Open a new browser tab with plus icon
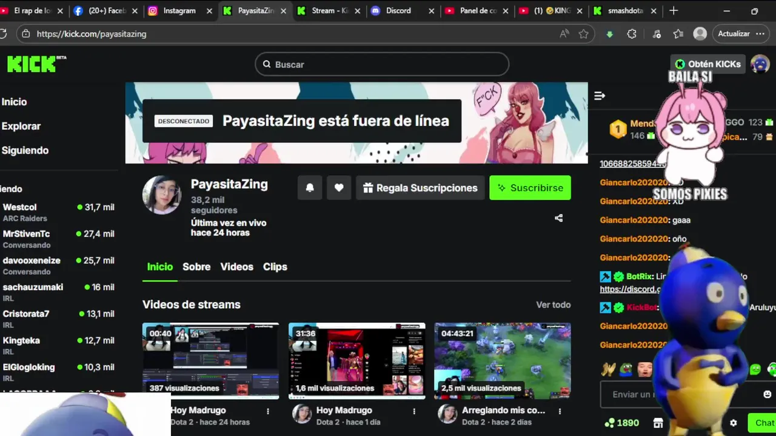 (x=674, y=10)
